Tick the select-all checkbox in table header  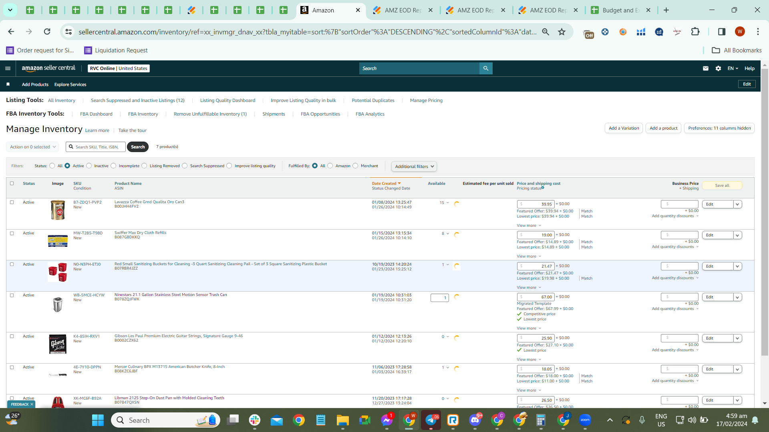pos(12,184)
